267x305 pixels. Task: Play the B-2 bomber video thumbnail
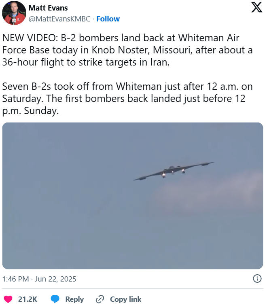[133, 196]
